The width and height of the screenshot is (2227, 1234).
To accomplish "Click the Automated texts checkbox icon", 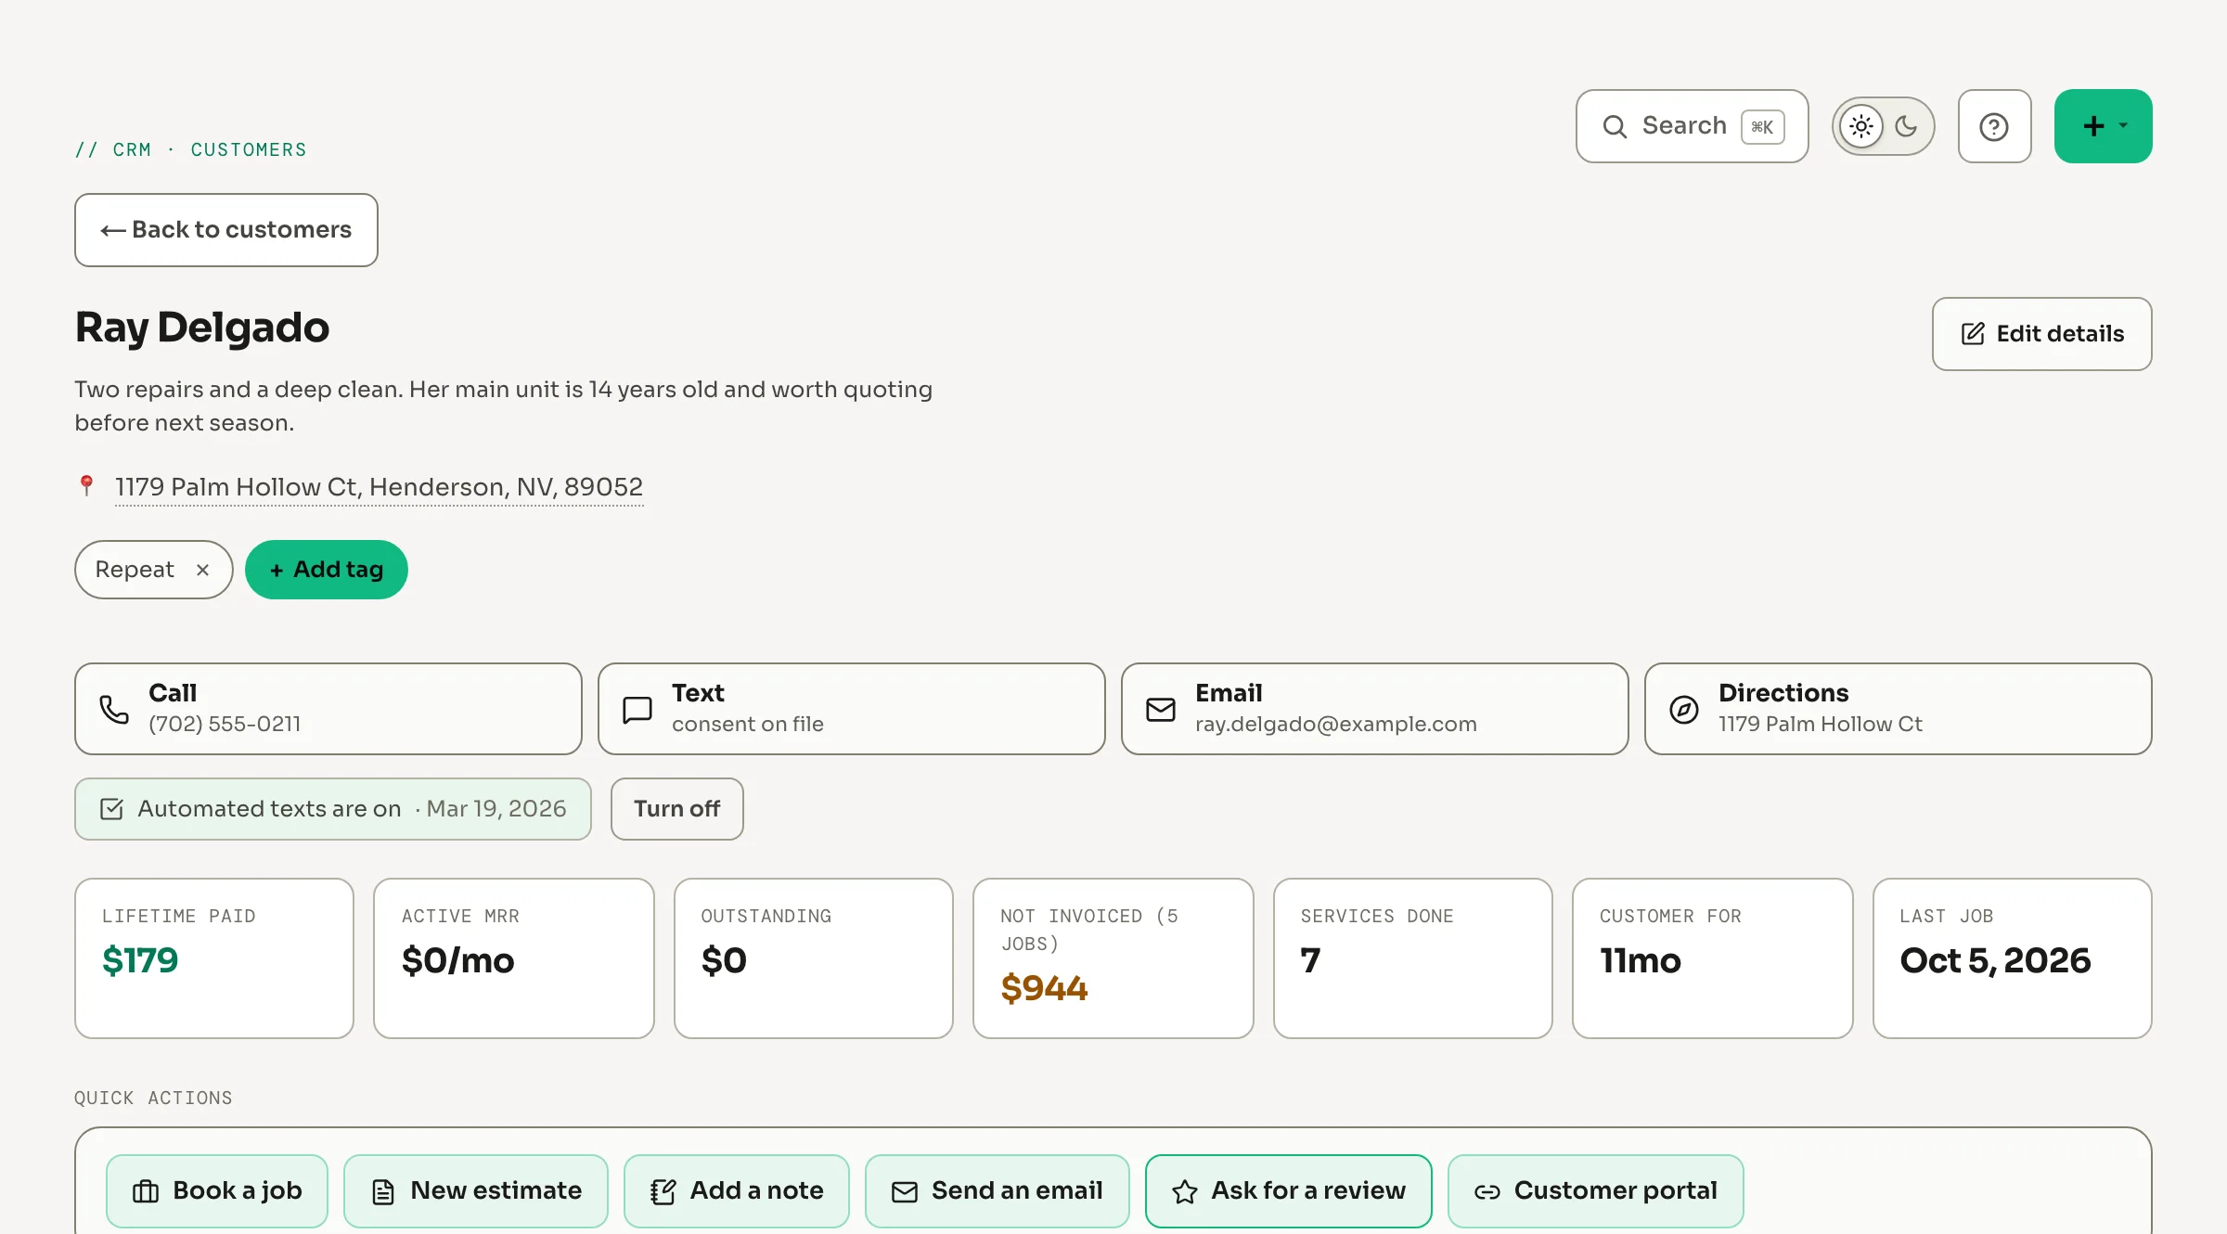I will coord(111,809).
